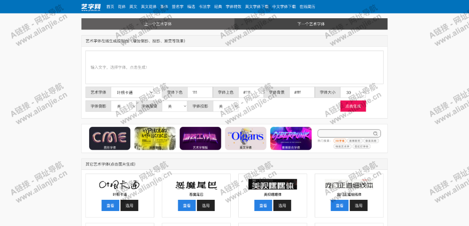Click the search magnifier icon

375,133
